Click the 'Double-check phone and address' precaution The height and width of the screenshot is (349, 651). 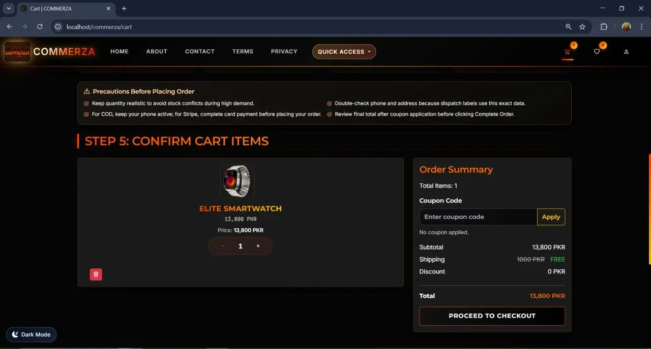pyautogui.click(x=430, y=103)
